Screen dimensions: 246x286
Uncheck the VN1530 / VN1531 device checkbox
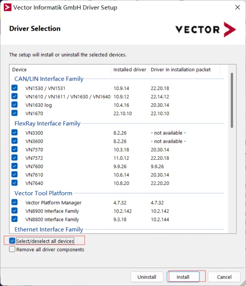15,88
